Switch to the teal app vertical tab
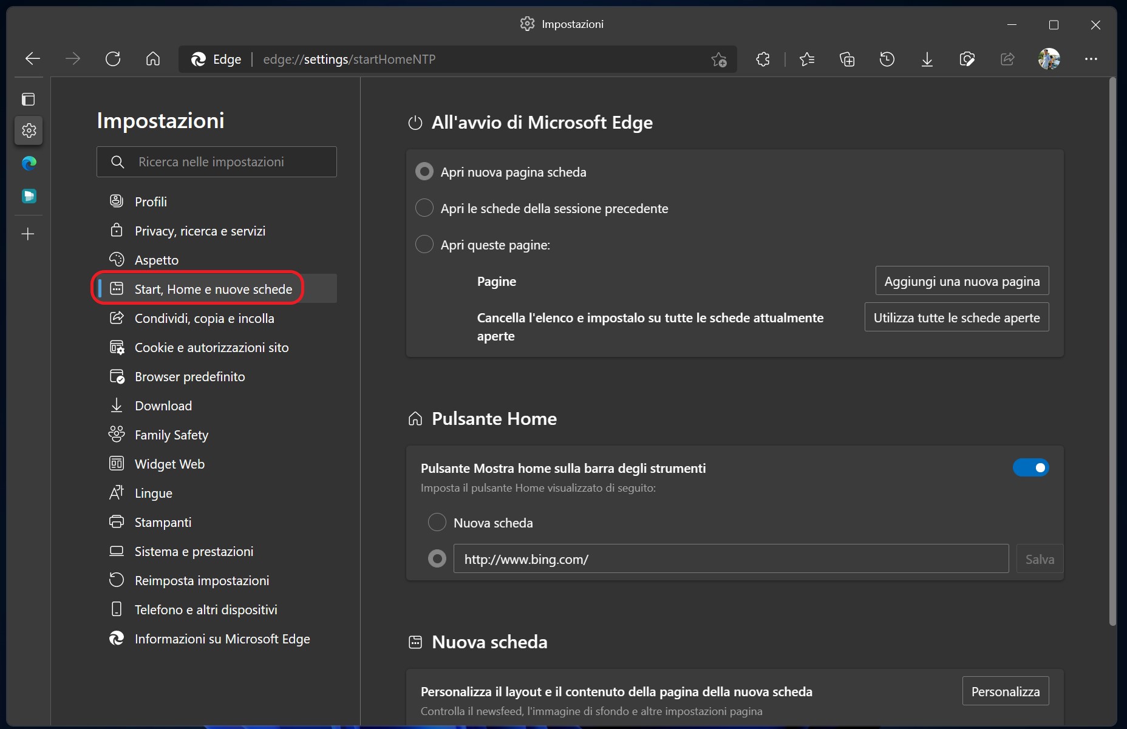The width and height of the screenshot is (1127, 729). click(29, 196)
